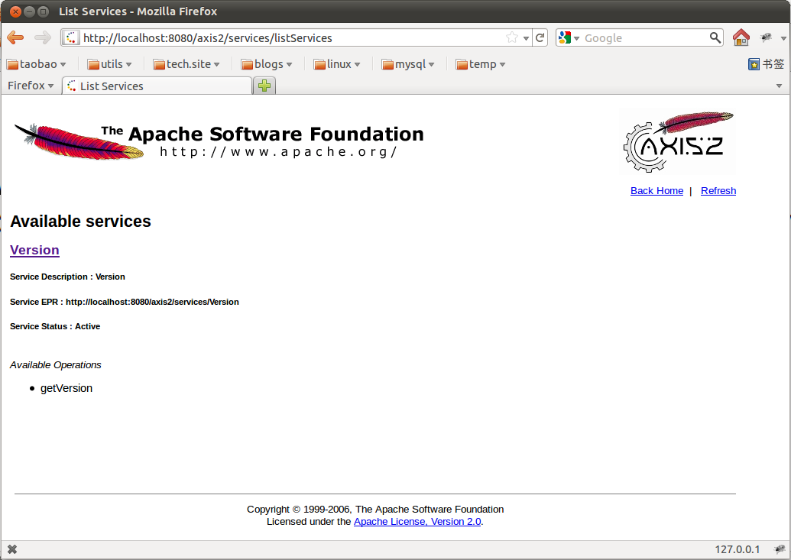Select the List Services tab
Image resolution: width=791 pixels, height=560 pixels.
click(x=158, y=86)
